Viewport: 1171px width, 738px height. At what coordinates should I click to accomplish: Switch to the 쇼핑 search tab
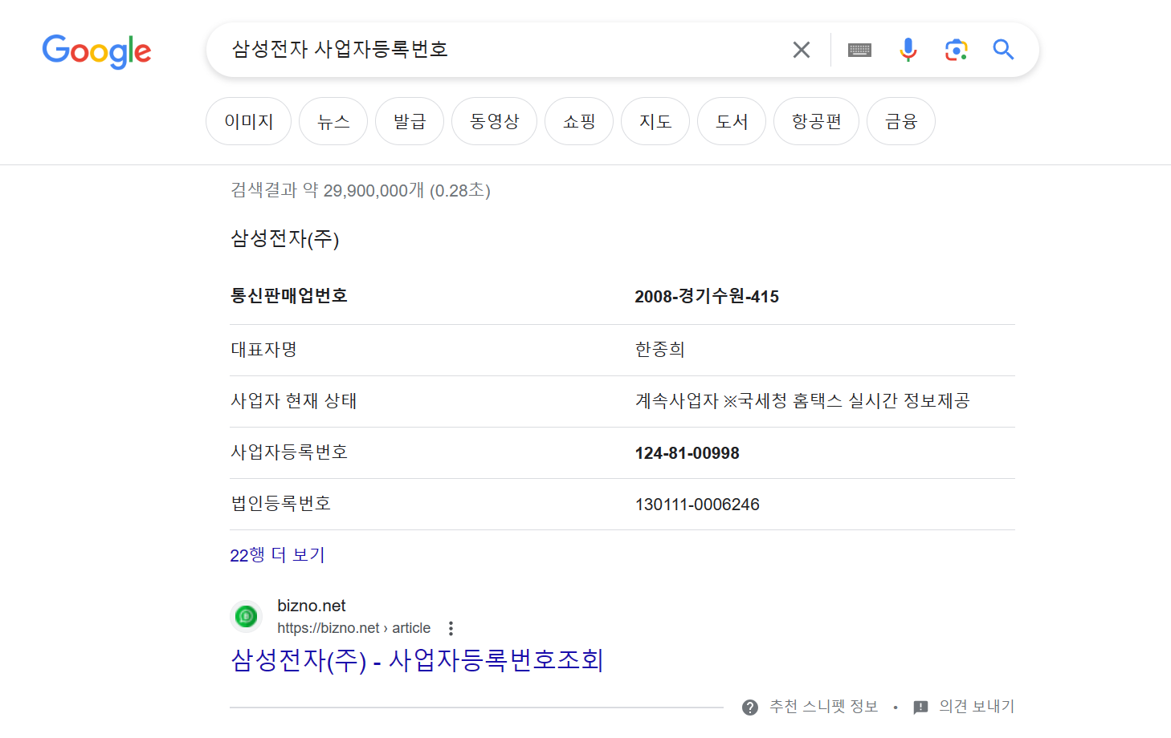pos(579,121)
